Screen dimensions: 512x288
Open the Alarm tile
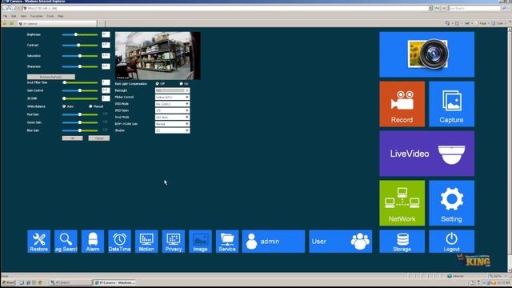click(93, 242)
